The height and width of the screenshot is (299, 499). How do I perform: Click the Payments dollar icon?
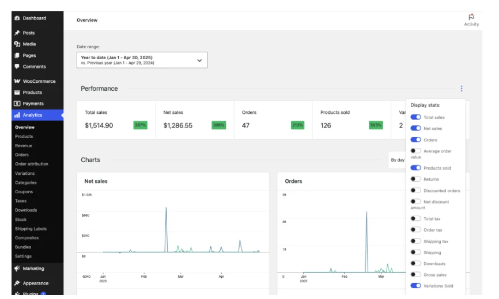click(17, 103)
